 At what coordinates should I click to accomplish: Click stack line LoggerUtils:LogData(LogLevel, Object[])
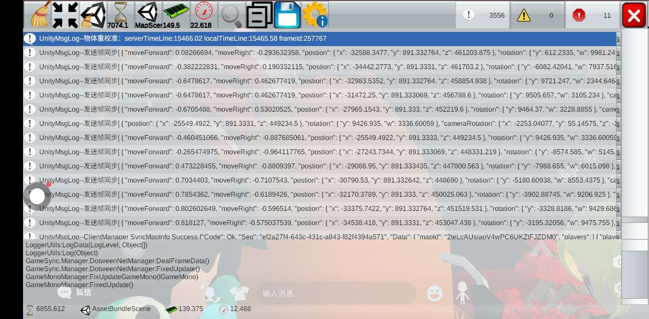click(86, 245)
